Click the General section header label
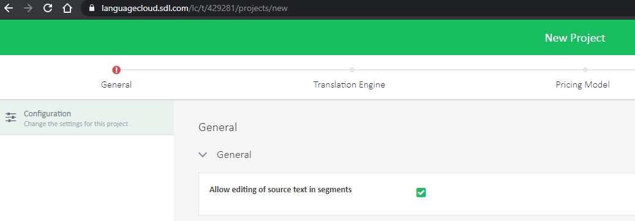This screenshot has width=635, height=221. 234,155
